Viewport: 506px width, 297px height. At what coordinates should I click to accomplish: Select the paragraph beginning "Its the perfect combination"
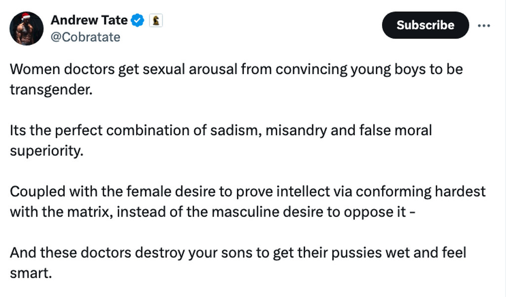pos(220,140)
